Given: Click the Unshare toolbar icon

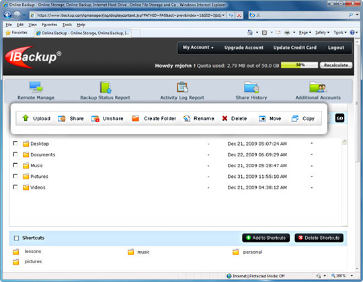Looking at the screenshot, I should coord(95,119).
